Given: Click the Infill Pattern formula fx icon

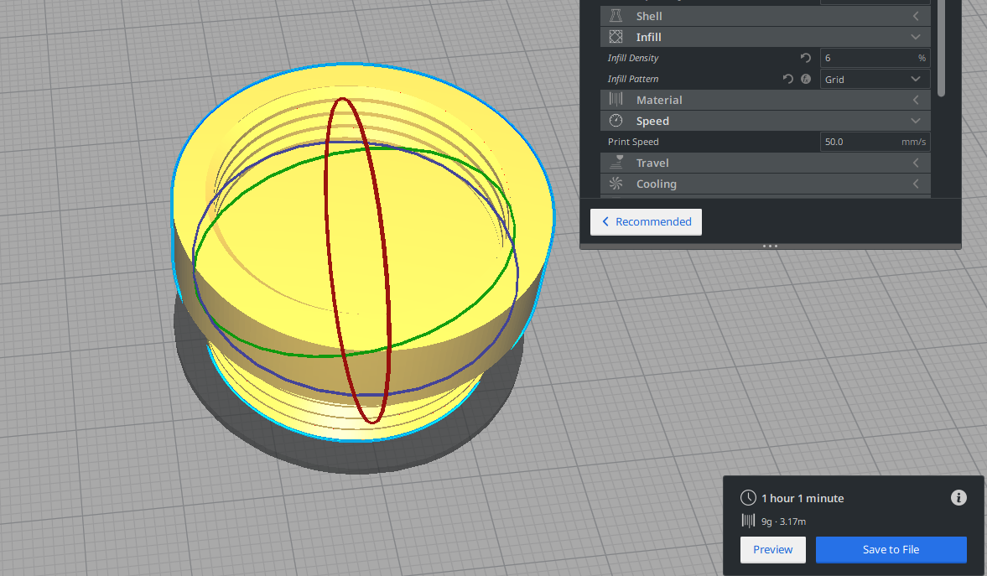Looking at the screenshot, I should coord(806,79).
